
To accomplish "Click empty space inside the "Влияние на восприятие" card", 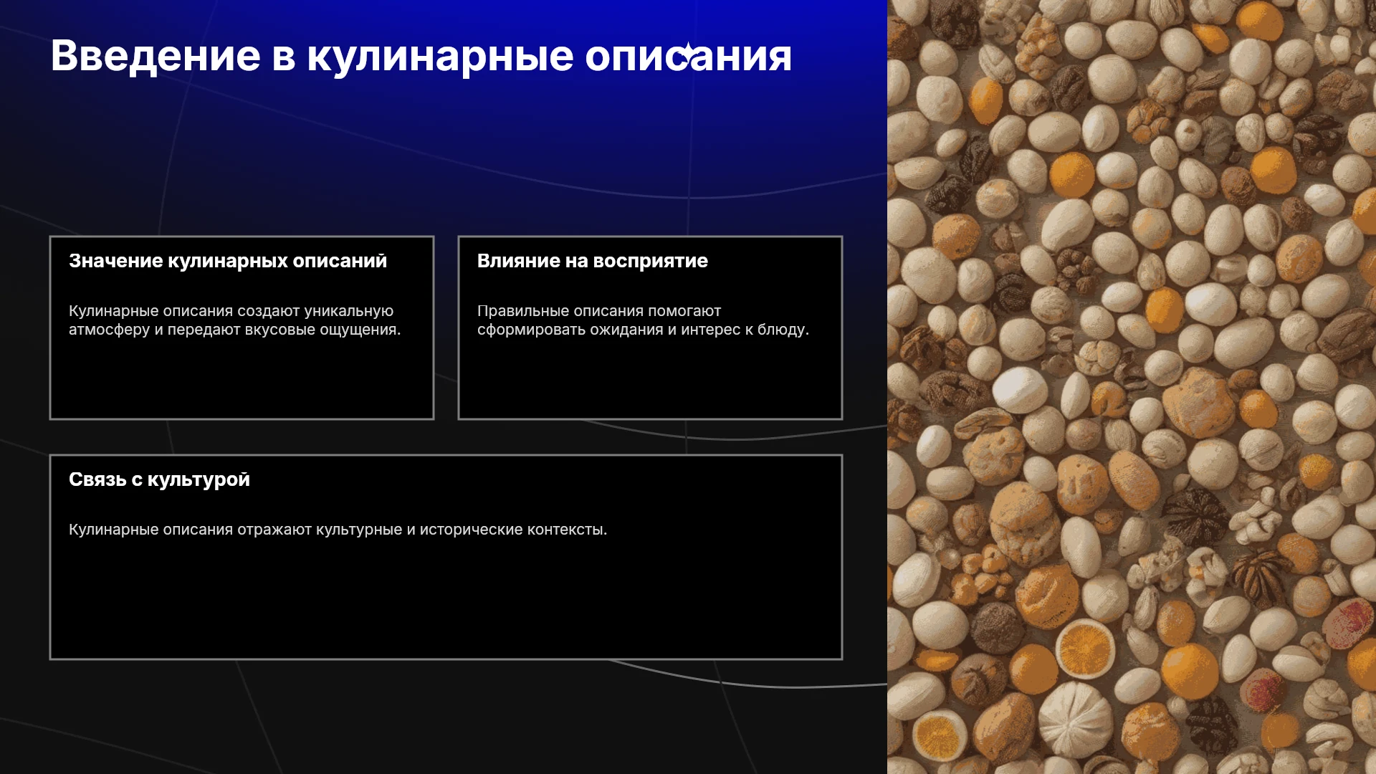I will click(650, 380).
